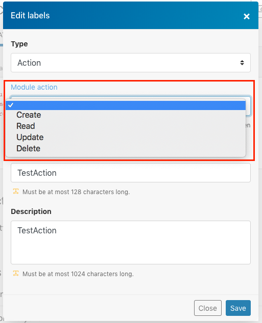Select Update from Module action list

point(126,137)
